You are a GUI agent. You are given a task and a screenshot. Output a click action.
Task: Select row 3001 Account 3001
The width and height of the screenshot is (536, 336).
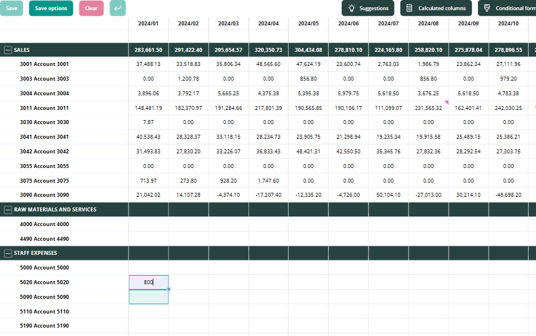[x=44, y=64]
